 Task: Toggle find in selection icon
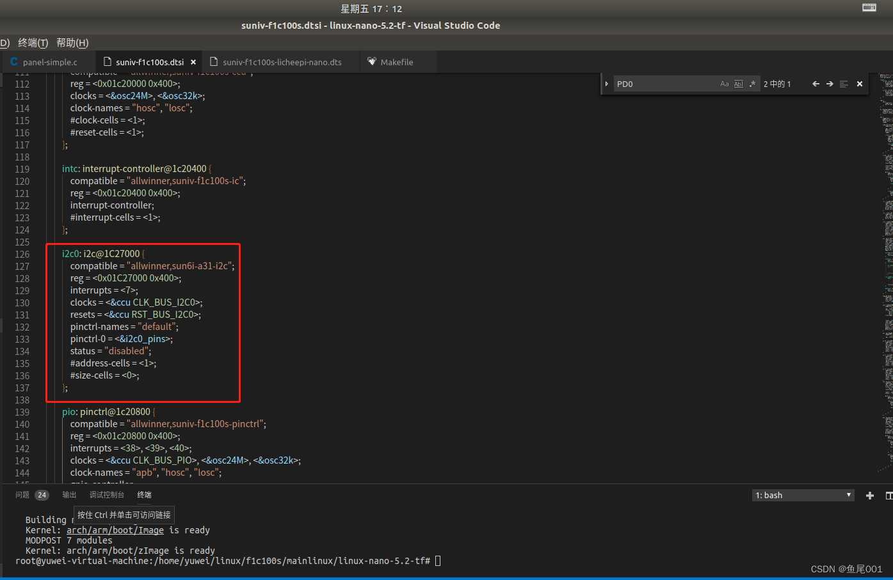(x=844, y=84)
